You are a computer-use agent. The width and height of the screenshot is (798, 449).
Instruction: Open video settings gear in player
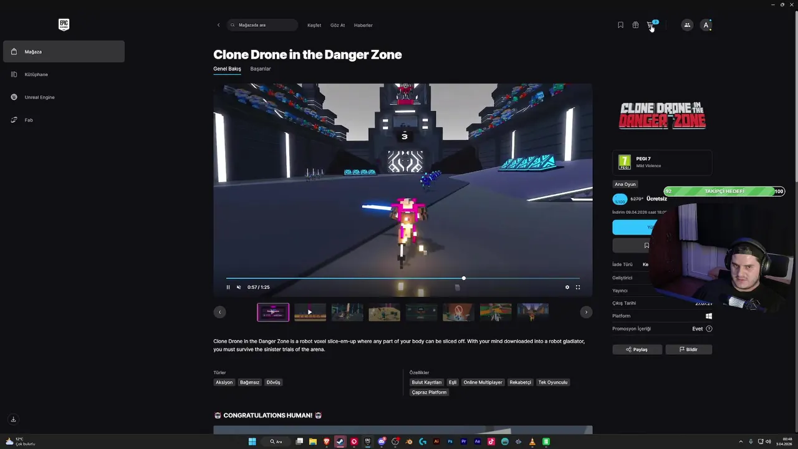click(x=567, y=287)
